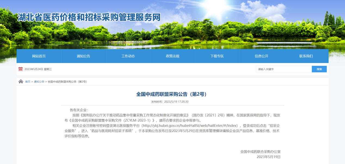Select 工作动态 in the navigation bar
The width and height of the screenshot is (345, 164).
tap(128, 56)
